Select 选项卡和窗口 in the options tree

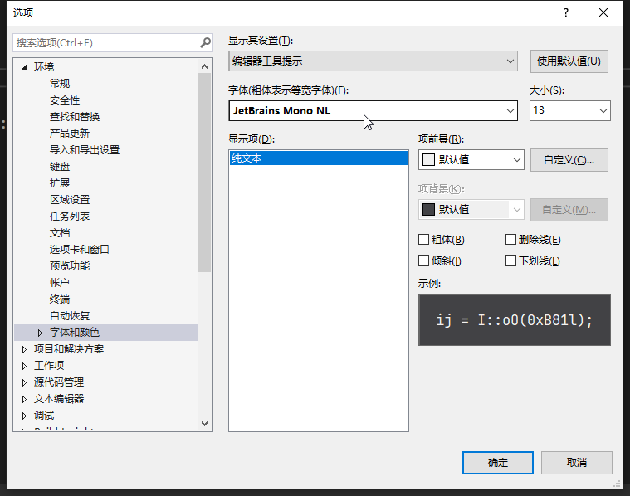(80, 250)
